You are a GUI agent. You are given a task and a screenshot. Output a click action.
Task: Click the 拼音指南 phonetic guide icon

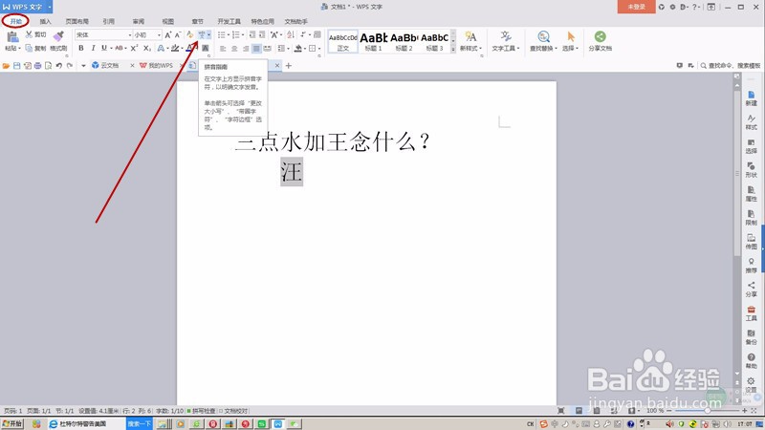[x=201, y=34]
